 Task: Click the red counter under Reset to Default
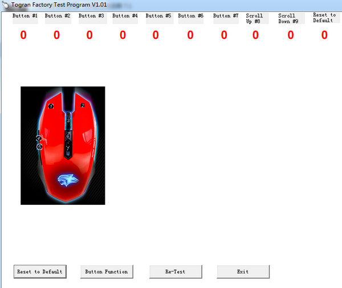[324, 35]
